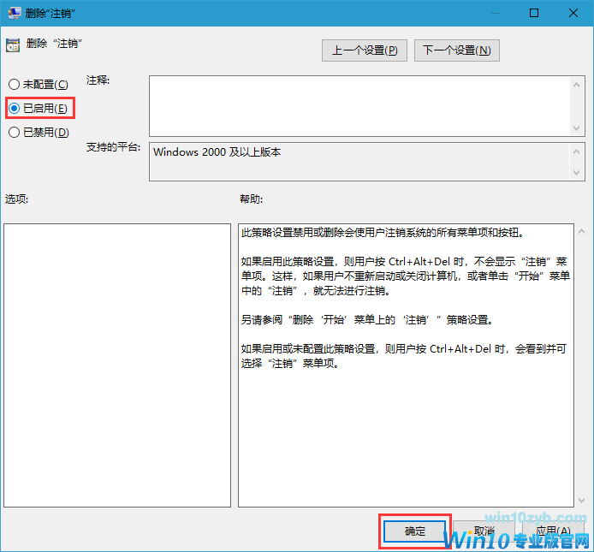This screenshot has height=552, width=594.
Task: Close the 删除"注销" dialog window
Action: (x=573, y=13)
